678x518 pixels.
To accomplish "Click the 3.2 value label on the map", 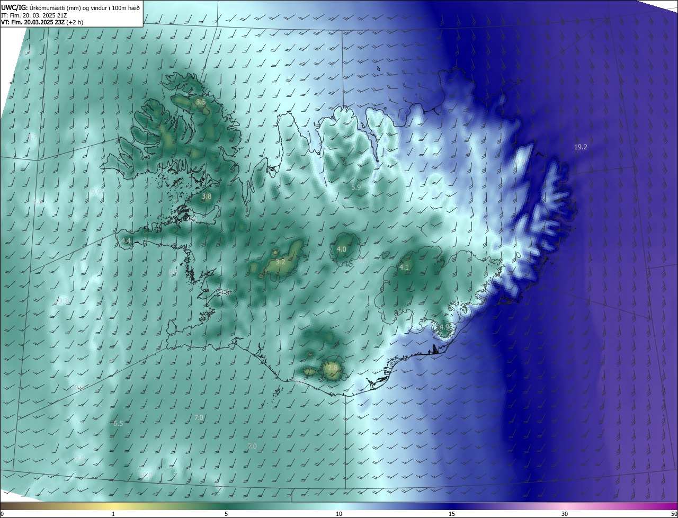I will coord(281,262).
